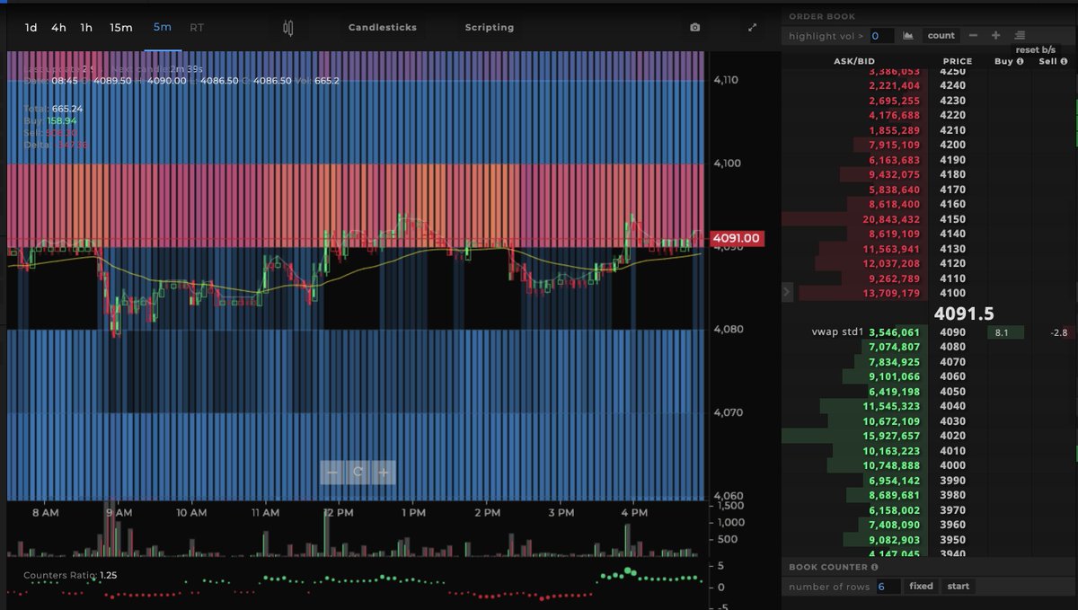Reset the chart view with the refresh icon

[x=357, y=471]
